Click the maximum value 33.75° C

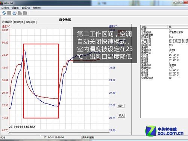(x=174, y=73)
